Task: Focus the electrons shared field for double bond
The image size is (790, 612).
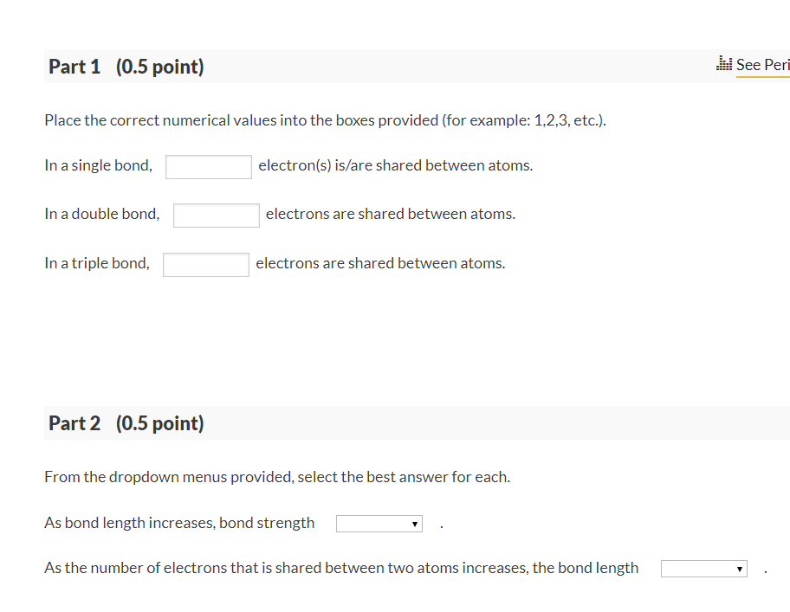Action: pyautogui.click(x=216, y=215)
